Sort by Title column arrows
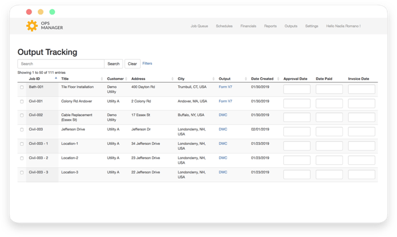 (102, 79)
